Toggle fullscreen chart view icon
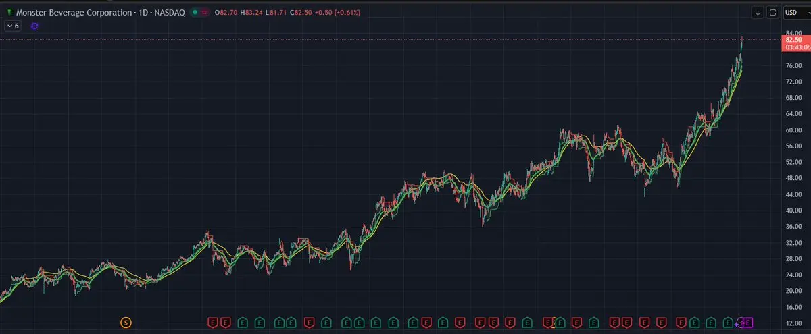The image size is (811, 334). (772, 12)
